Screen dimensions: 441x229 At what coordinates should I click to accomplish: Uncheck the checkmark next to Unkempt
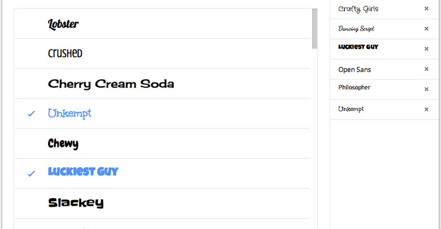(31, 114)
